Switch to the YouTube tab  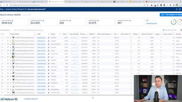pos(153,2)
